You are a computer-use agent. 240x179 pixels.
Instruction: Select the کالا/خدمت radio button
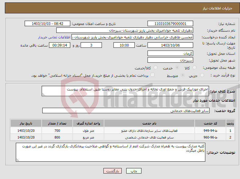click(x=155, y=68)
